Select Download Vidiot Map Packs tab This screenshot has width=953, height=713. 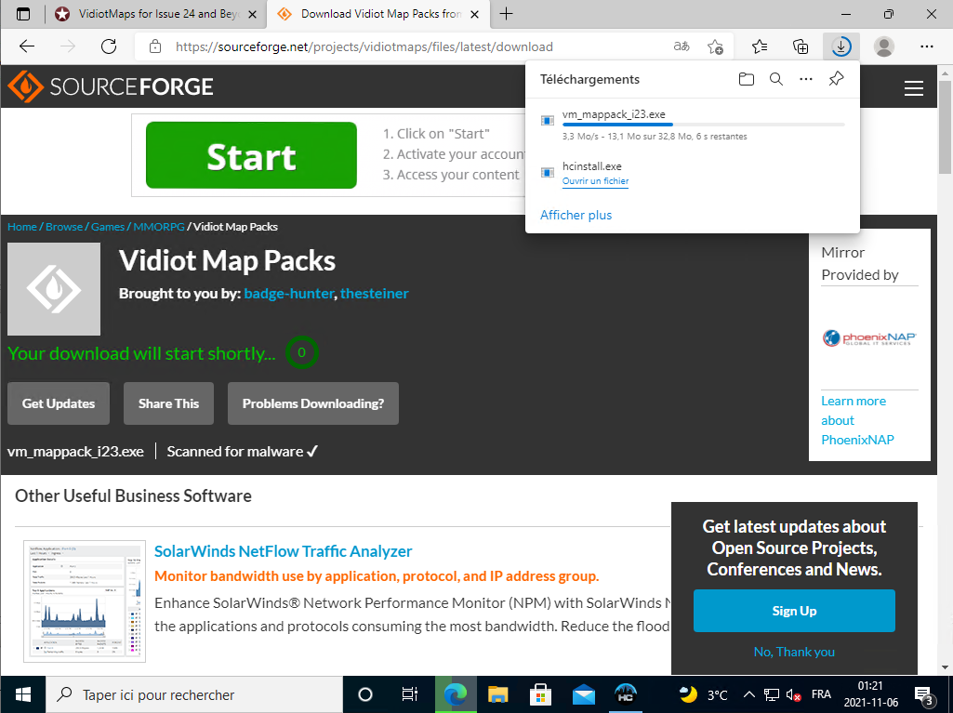click(377, 14)
